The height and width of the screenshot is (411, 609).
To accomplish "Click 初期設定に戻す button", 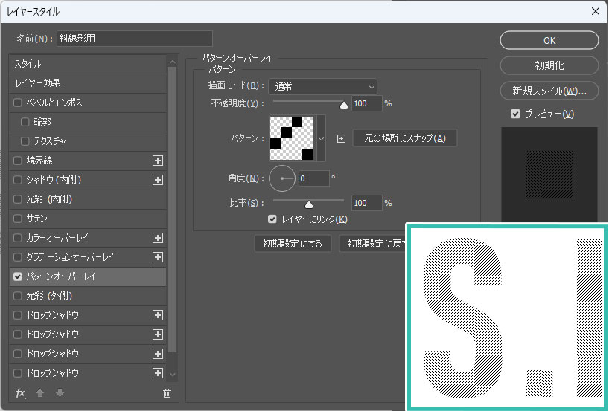I will point(373,244).
